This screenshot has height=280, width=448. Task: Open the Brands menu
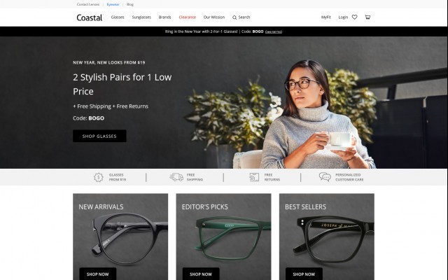[165, 17]
